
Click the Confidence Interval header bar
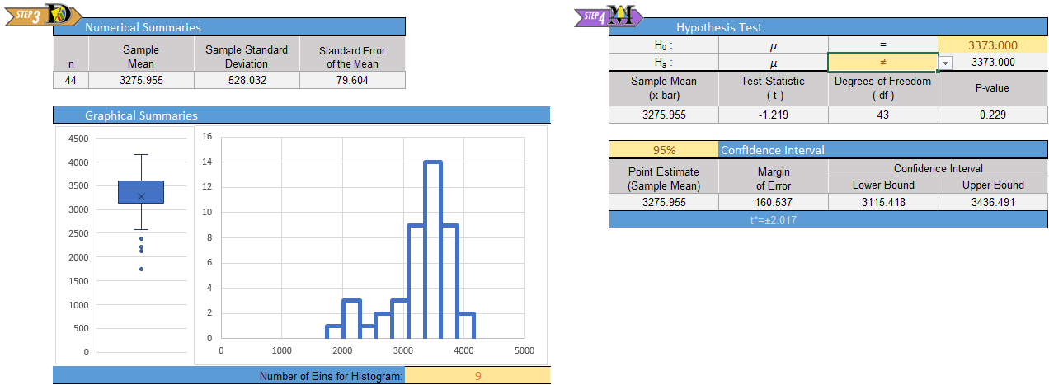pos(882,150)
